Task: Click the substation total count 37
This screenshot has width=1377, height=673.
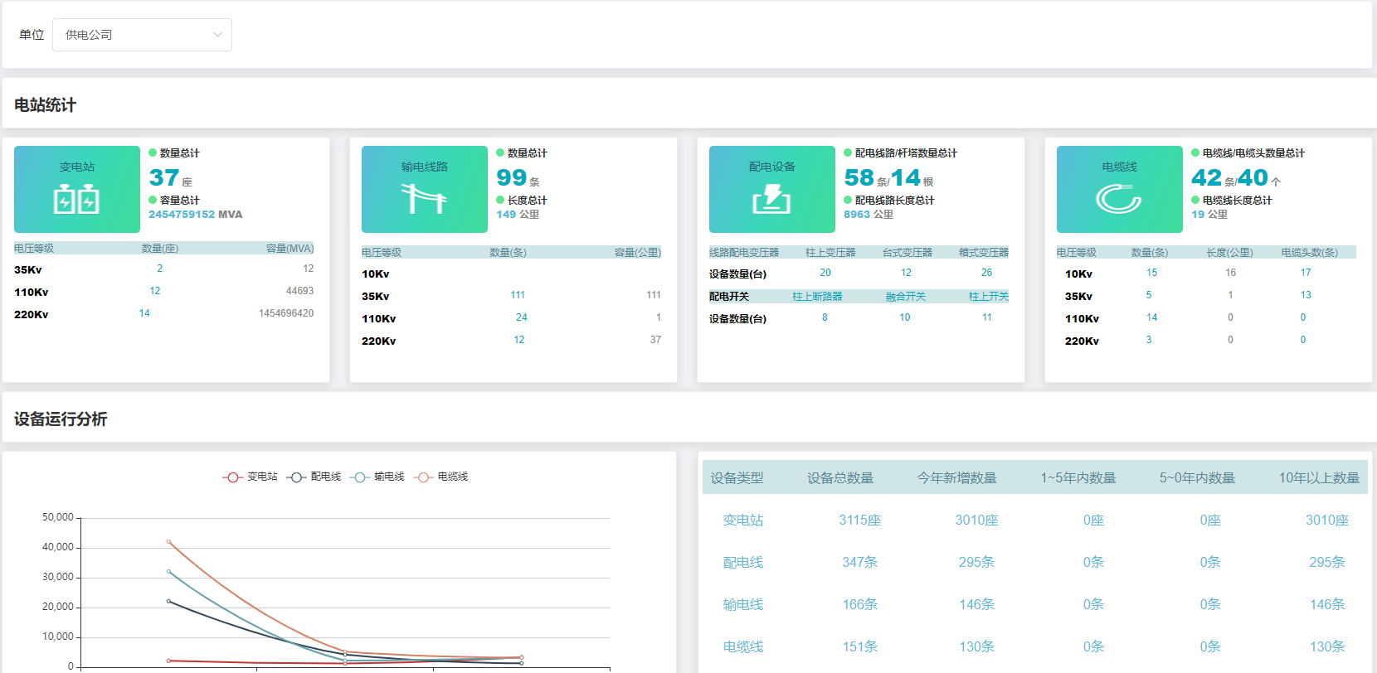Action: pos(164,177)
